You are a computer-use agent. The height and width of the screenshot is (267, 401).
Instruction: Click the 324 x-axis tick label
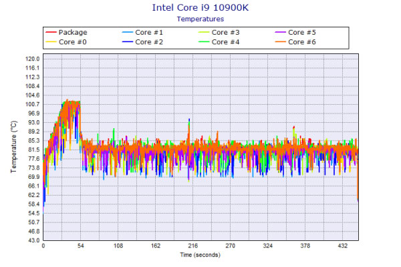click(268, 246)
